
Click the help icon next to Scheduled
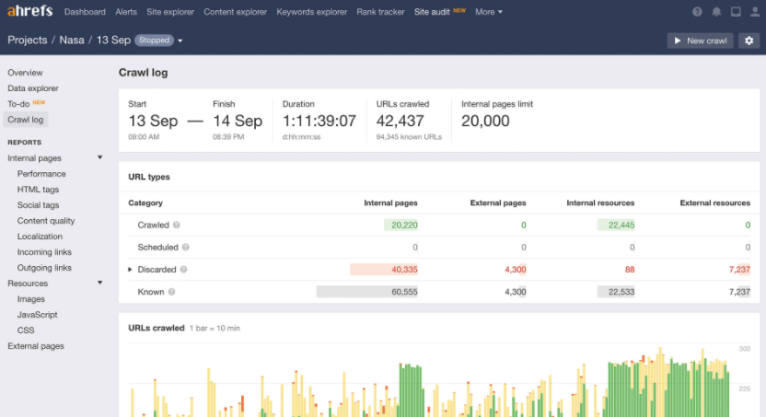pyautogui.click(x=186, y=248)
